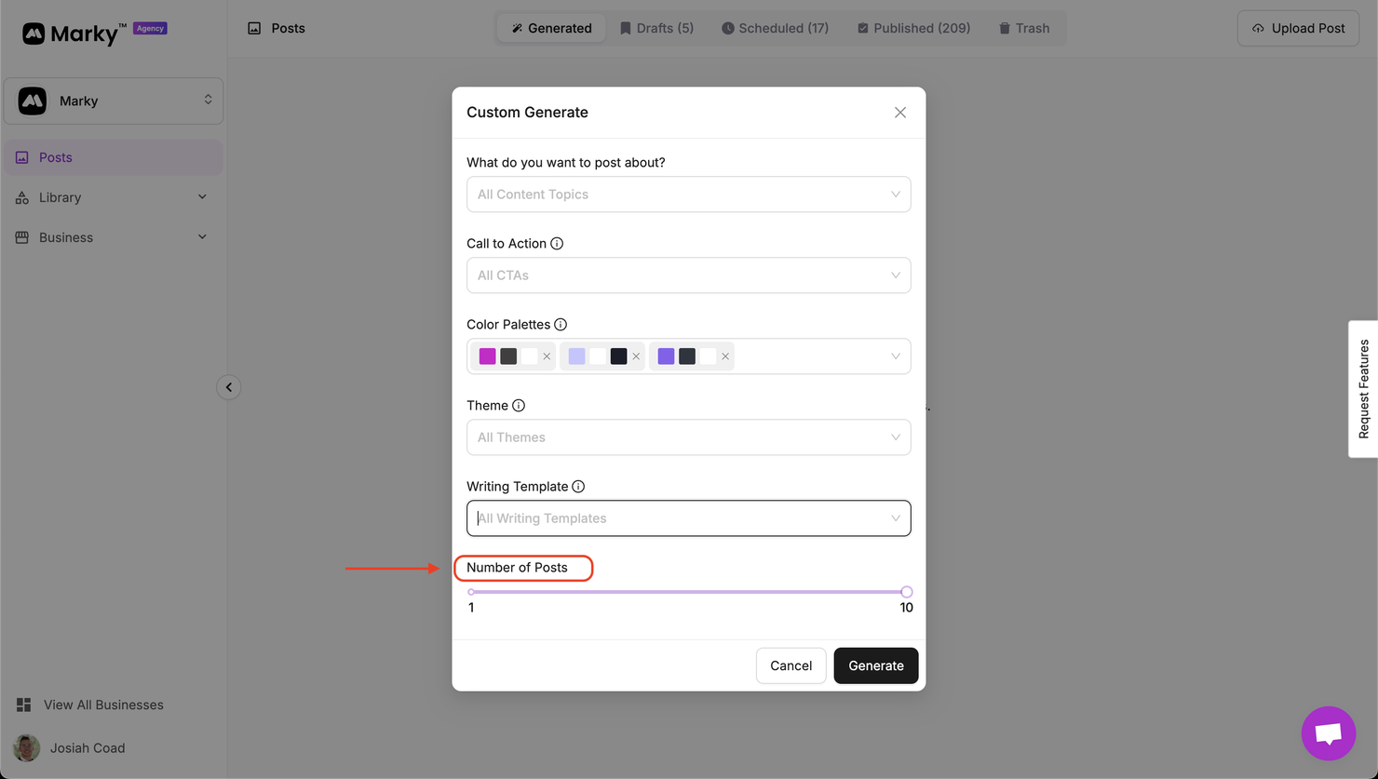Open the All CTAs dropdown

pyautogui.click(x=688, y=275)
